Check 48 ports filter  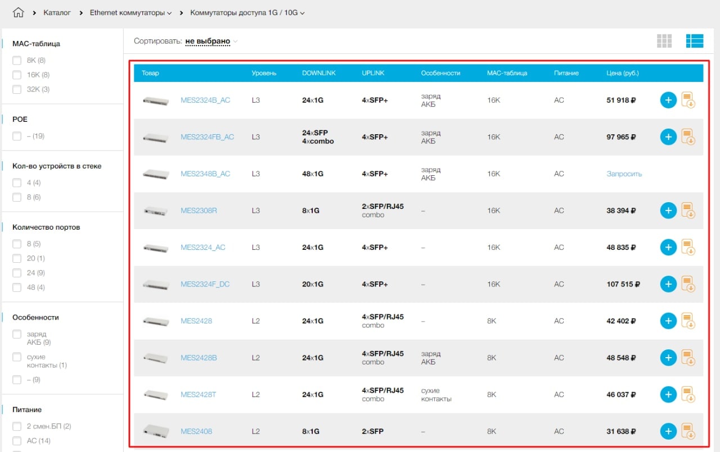17,287
